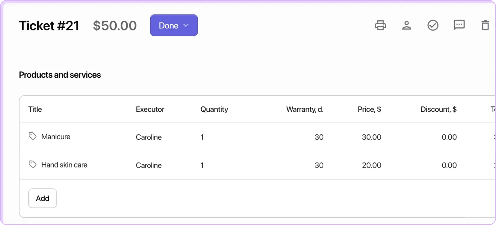Select the $50.00 ticket total
Screen dimensions: 496x225
115,25
